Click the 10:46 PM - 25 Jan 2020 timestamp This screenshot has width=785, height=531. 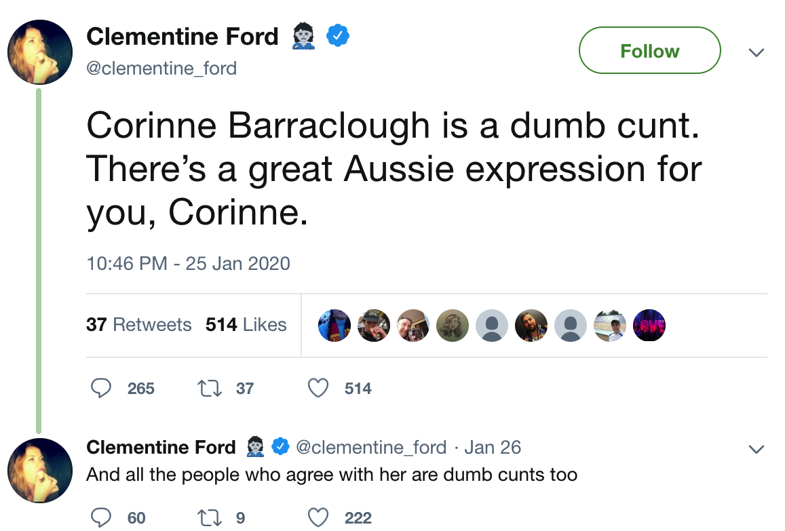[x=189, y=263]
